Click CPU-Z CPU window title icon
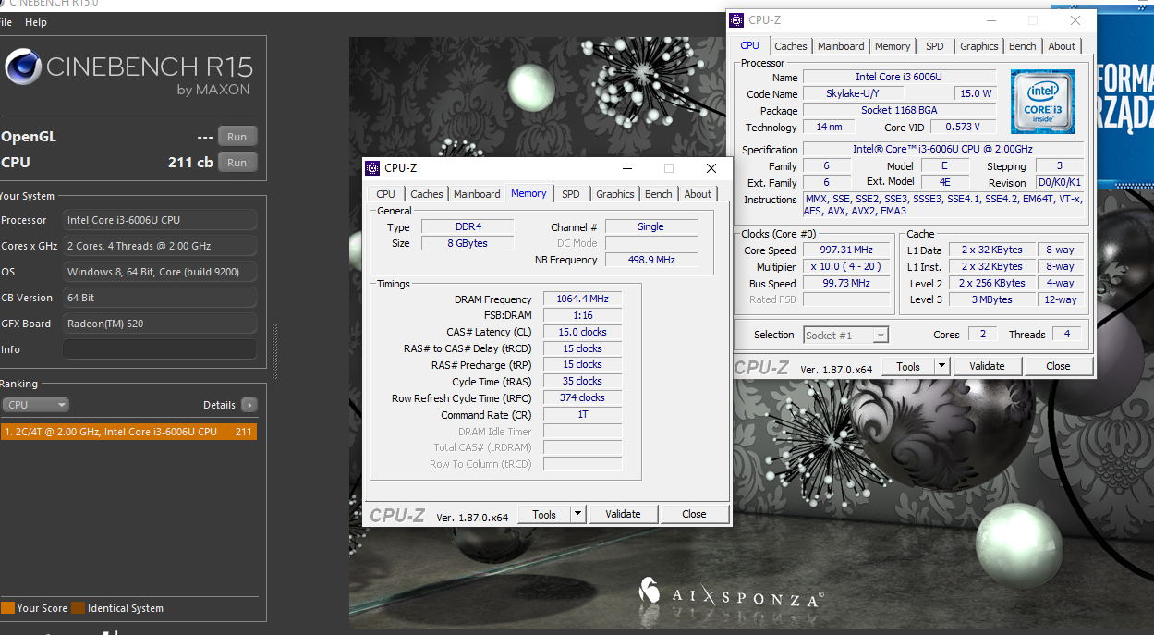 pos(736,20)
